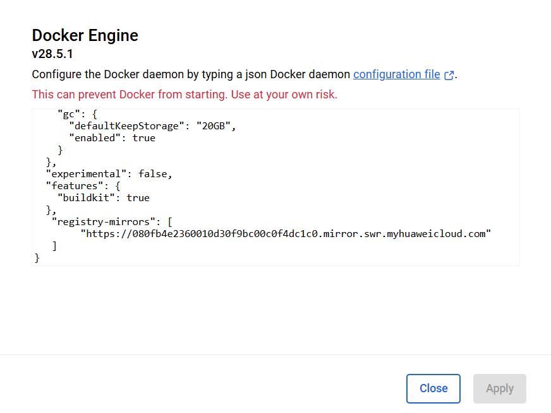Click the "registry-mirrors": [ line
The width and height of the screenshot is (551, 413).
(112, 221)
